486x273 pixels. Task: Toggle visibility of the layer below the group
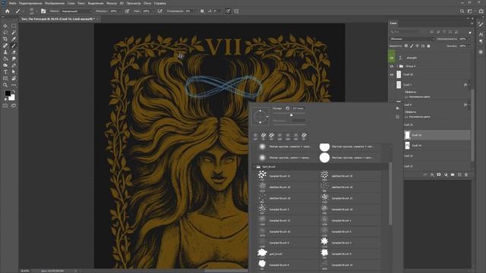392,74
